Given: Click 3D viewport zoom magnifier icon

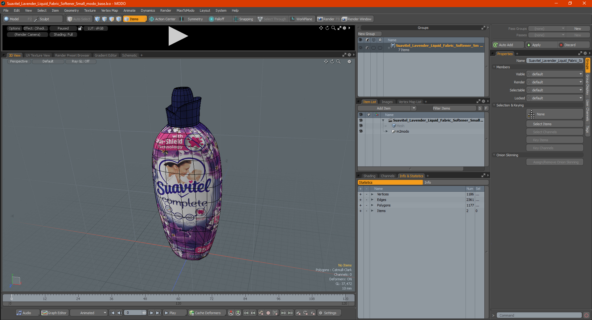Looking at the screenshot, I should pyautogui.click(x=338, y=62).
